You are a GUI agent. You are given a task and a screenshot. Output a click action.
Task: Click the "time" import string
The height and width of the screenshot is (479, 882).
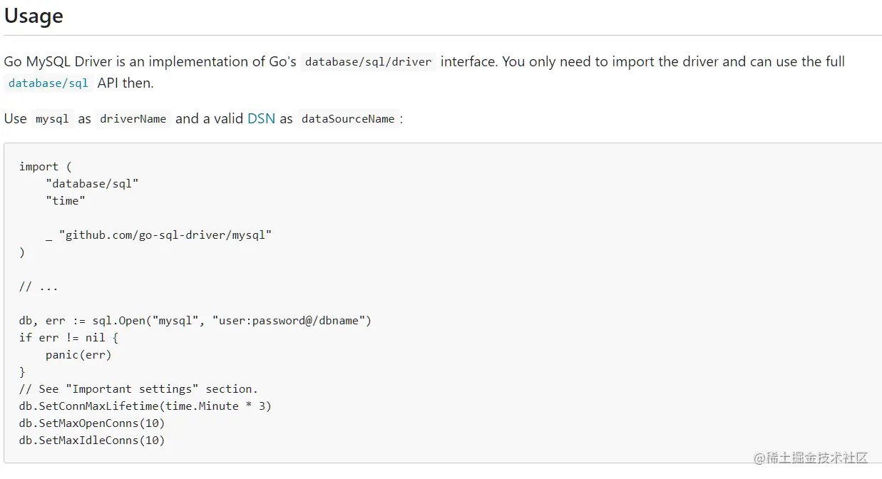click(x=66, y=201)
